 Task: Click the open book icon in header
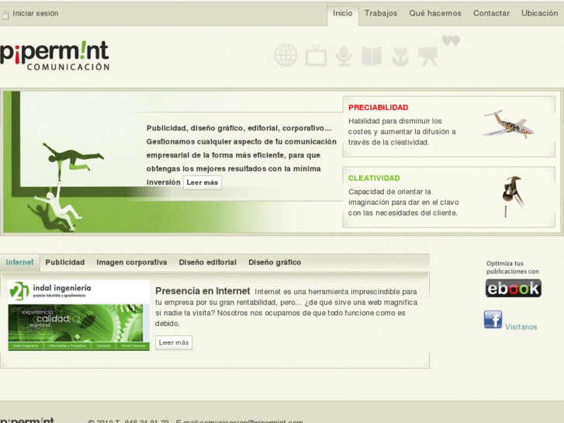click(372, 56)
